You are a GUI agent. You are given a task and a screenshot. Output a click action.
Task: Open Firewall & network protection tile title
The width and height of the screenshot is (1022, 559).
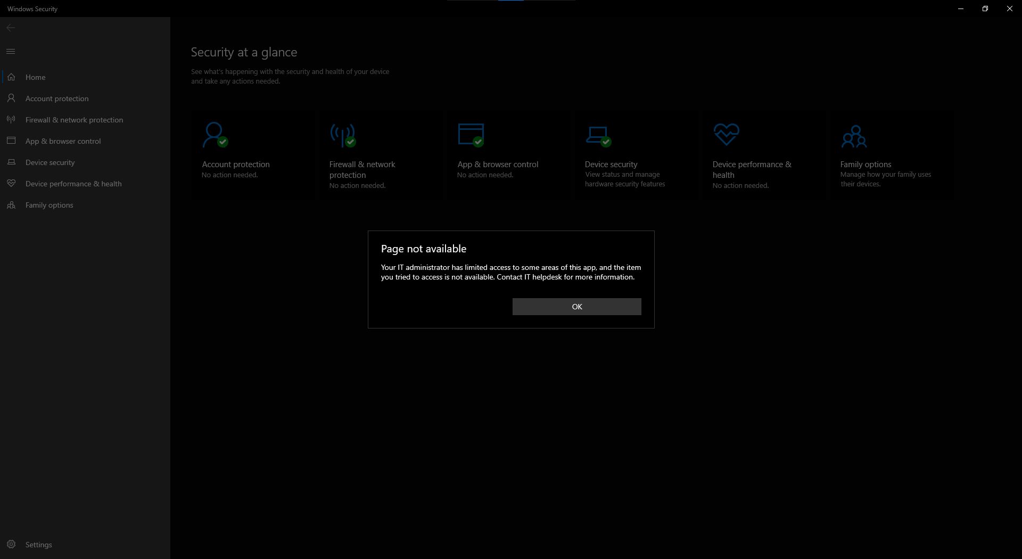click(362, 170)
